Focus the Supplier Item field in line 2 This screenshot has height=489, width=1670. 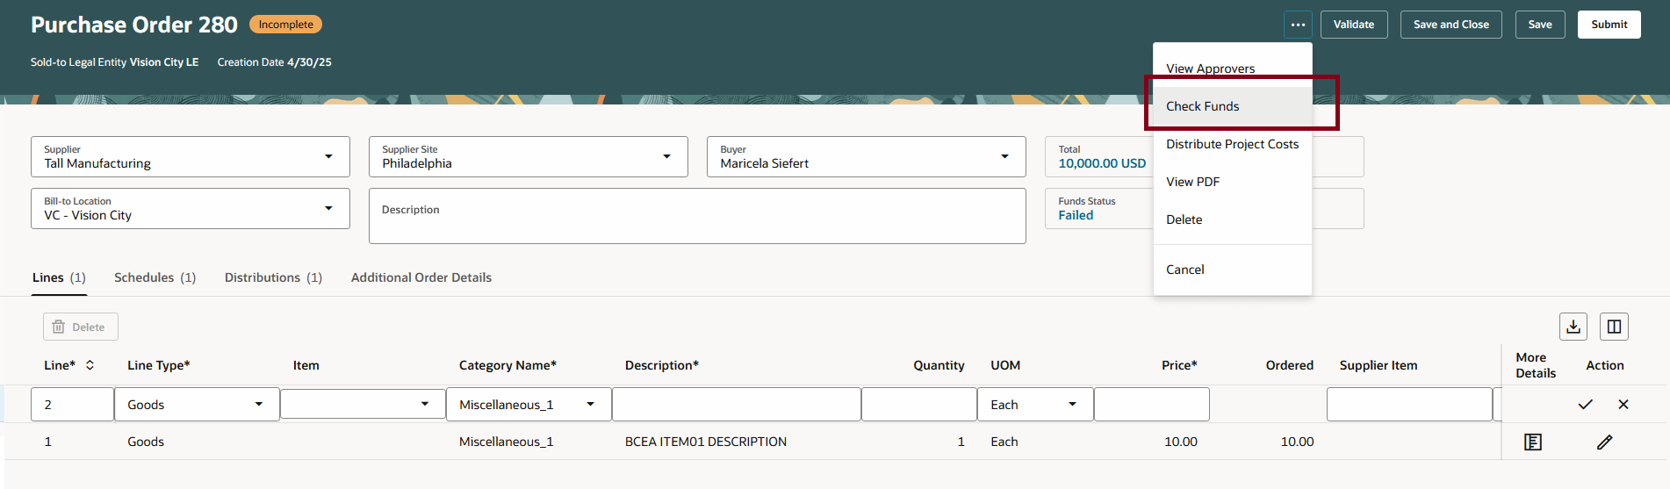click(x=1409, y=405)
